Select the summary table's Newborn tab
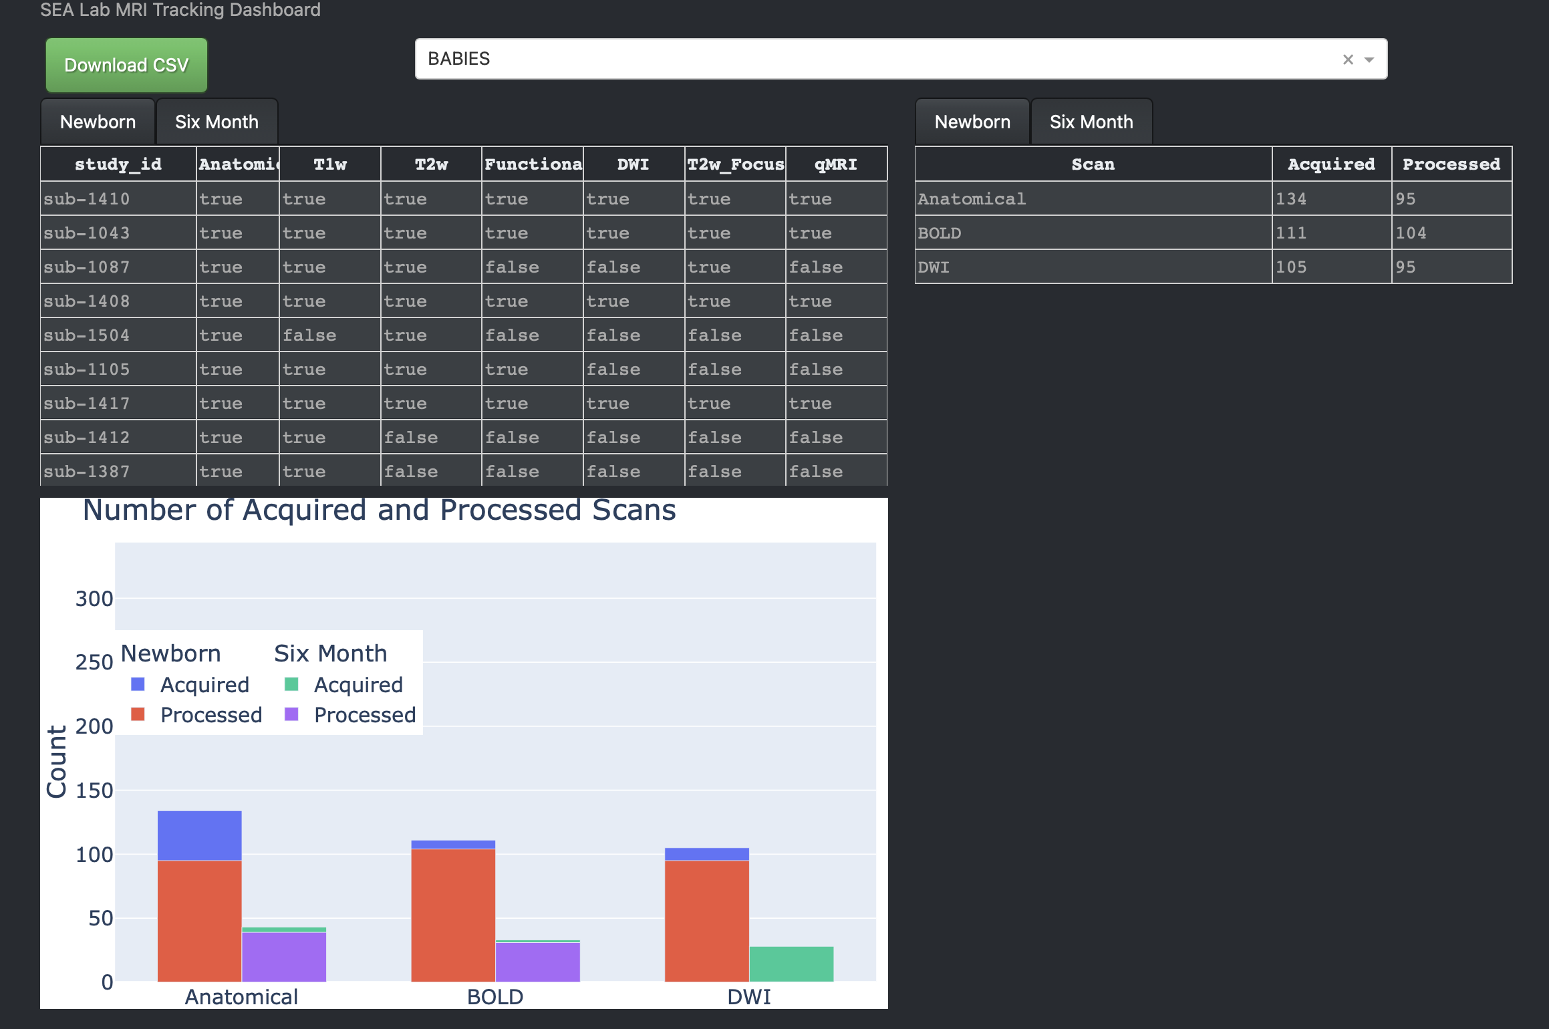The image size is (1549, 1029). point(972,122)
